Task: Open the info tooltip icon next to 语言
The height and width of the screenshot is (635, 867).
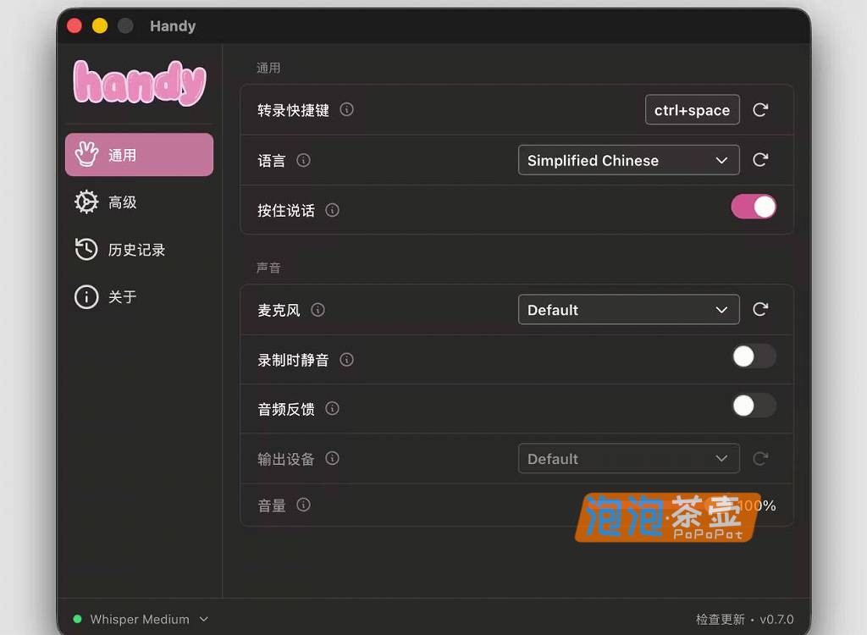Action: pos(305,160)
